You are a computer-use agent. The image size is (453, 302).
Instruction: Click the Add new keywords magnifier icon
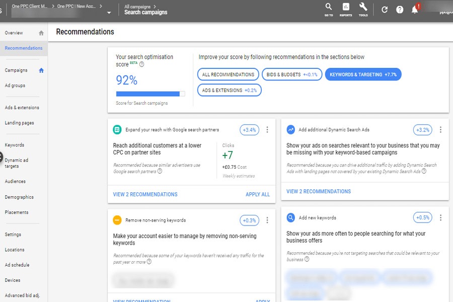click(x=290, y=218)
